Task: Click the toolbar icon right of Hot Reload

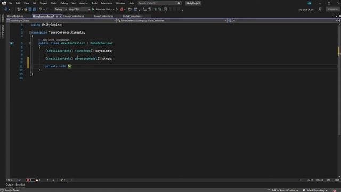Action: pos(130,10)
